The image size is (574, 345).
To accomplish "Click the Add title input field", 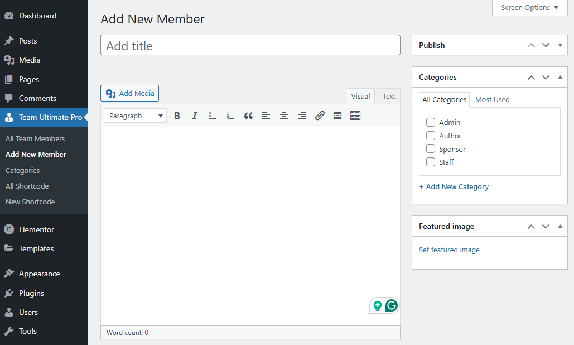I will (x=250, y=46).
